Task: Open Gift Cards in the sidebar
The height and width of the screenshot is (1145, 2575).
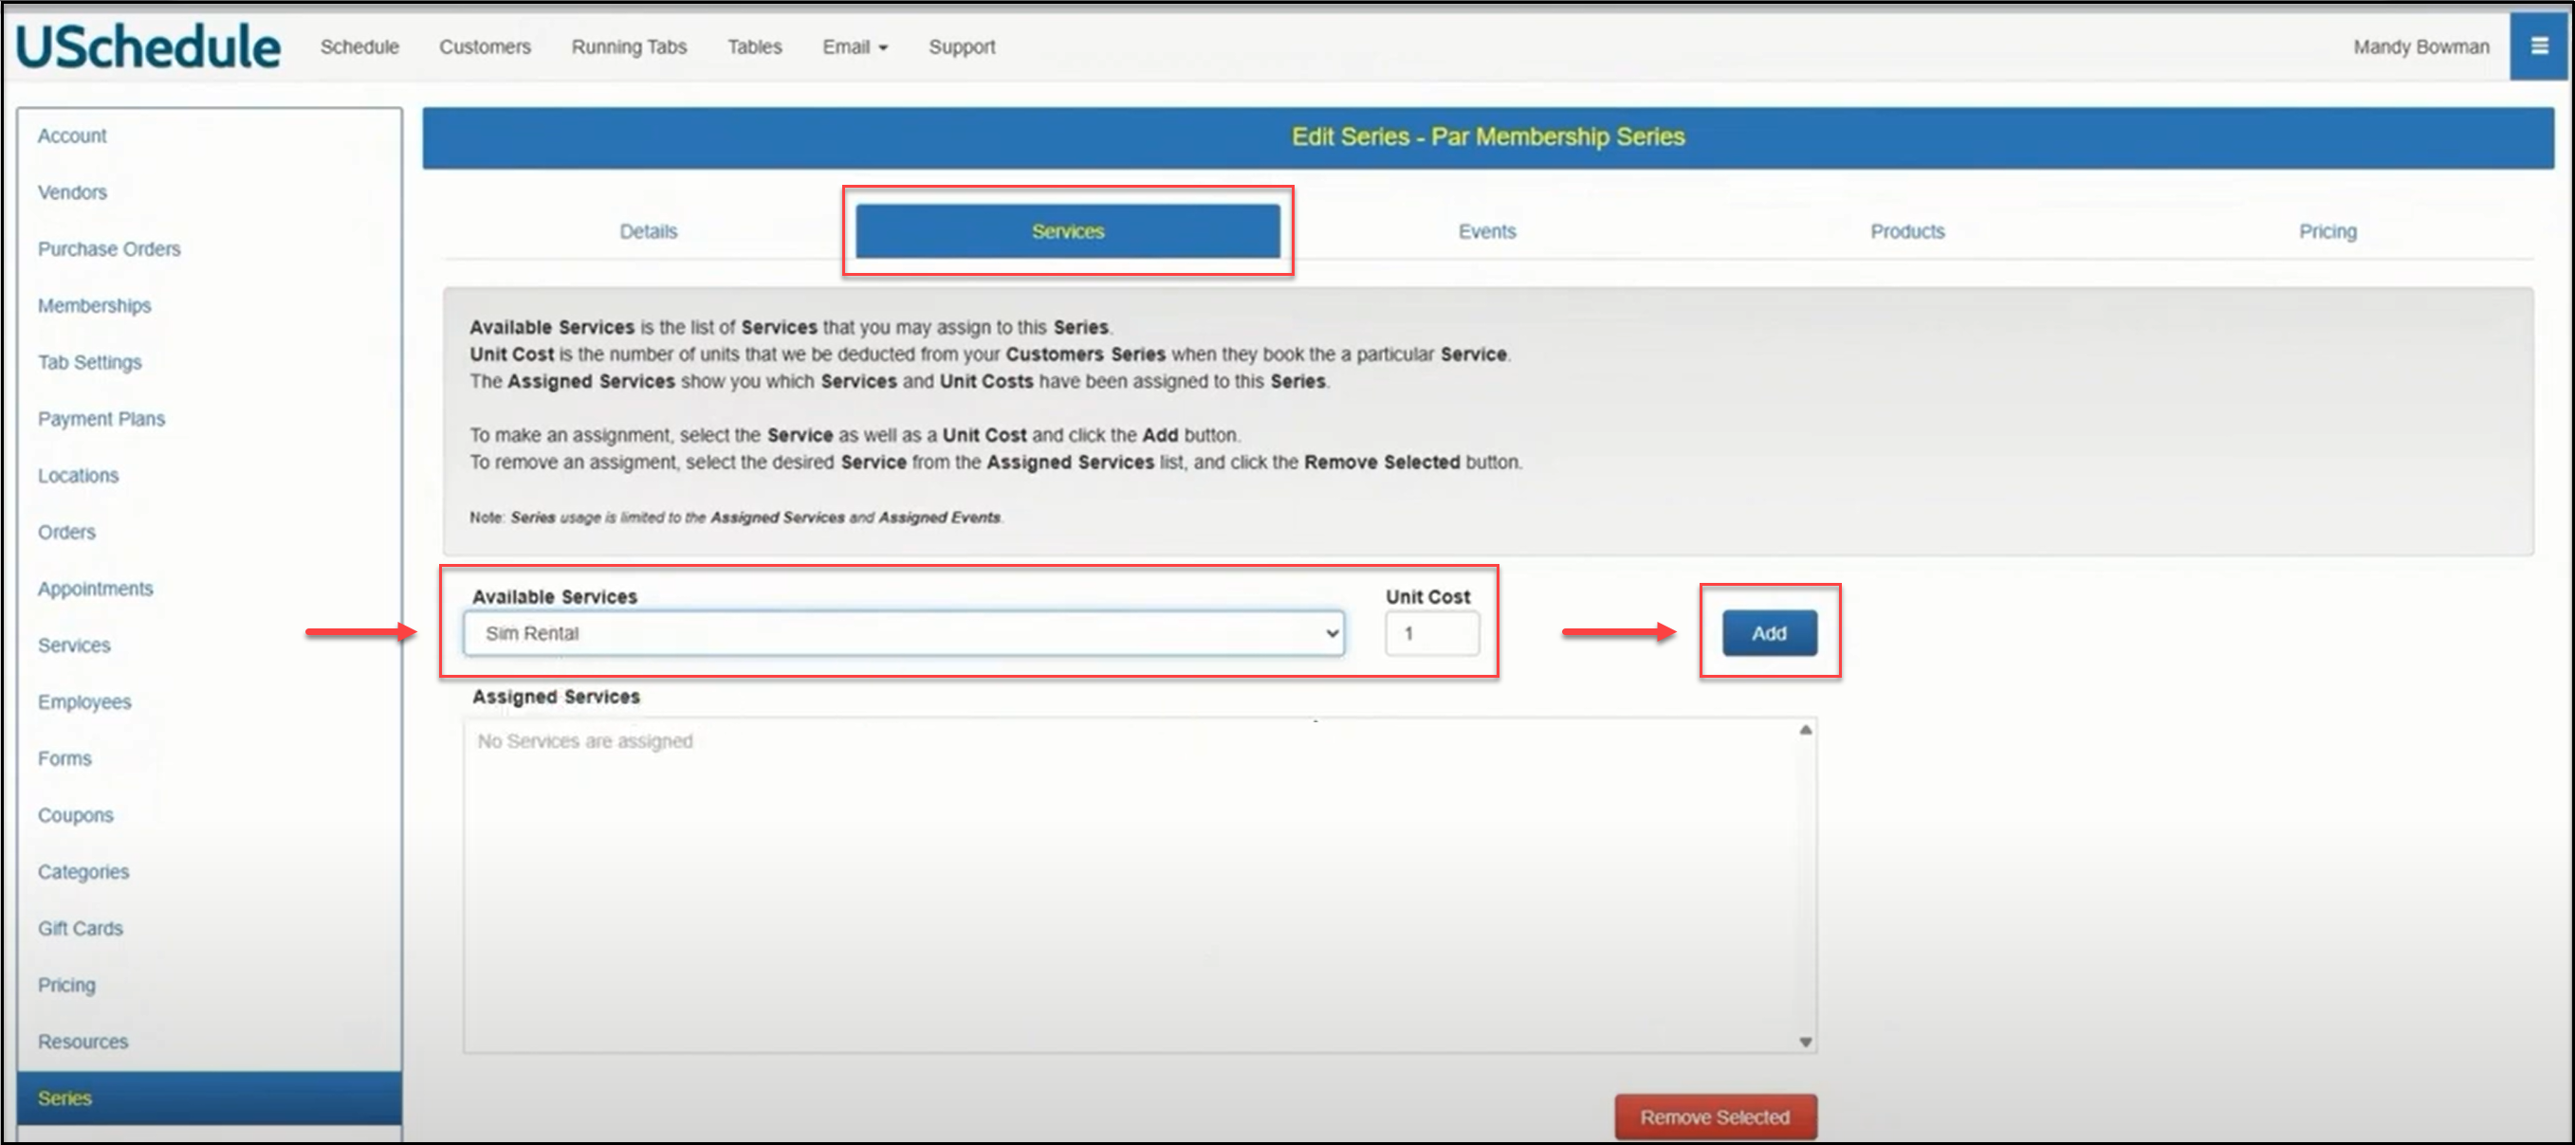Action: (80, 928)
